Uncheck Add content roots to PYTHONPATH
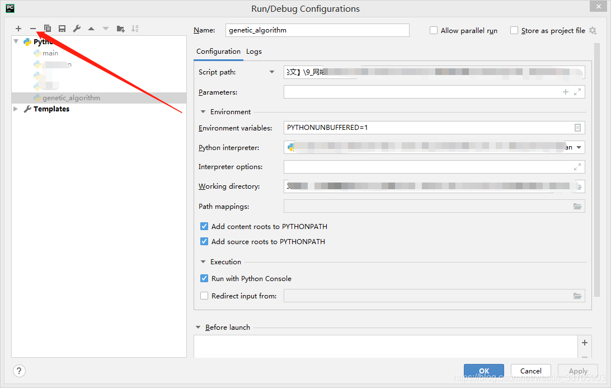The image size is (611, 388). point(204,226)
